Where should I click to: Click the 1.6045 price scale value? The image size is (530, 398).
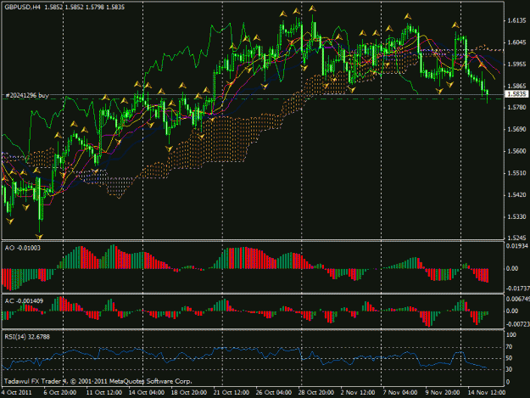coord(516,42)
